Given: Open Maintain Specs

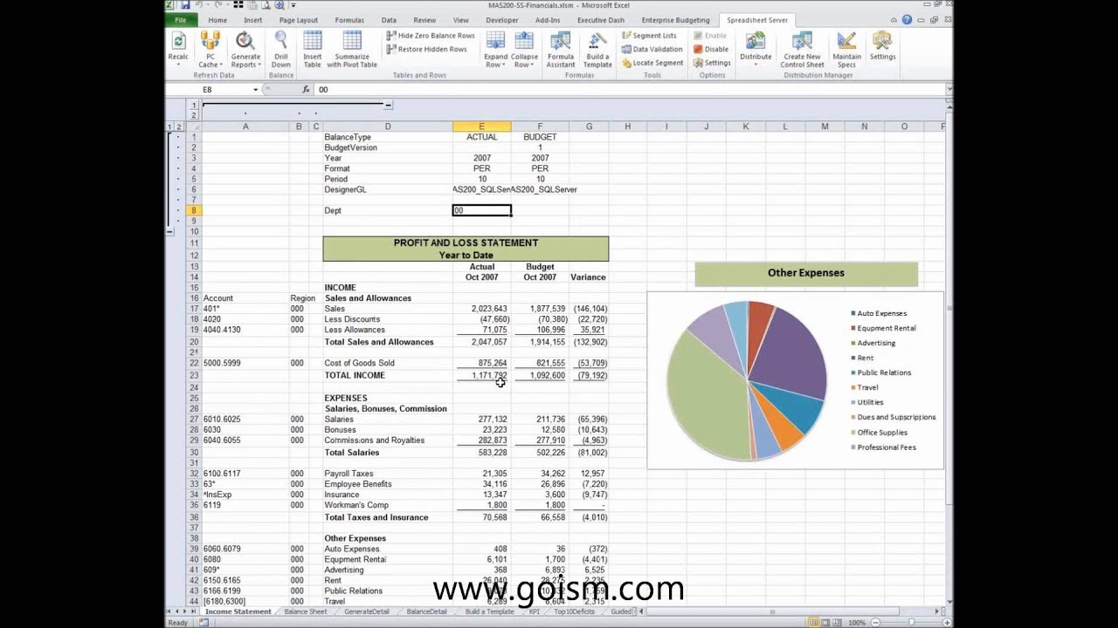Looking at the screenshot, I should pyautogui.click(x=846, y=50).
